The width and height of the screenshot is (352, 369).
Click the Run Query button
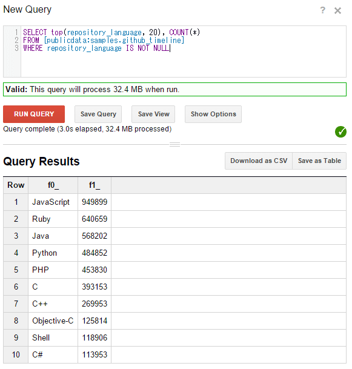[x=34, y=114]
